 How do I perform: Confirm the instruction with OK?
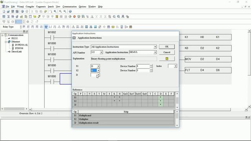[x=167, y=47]
